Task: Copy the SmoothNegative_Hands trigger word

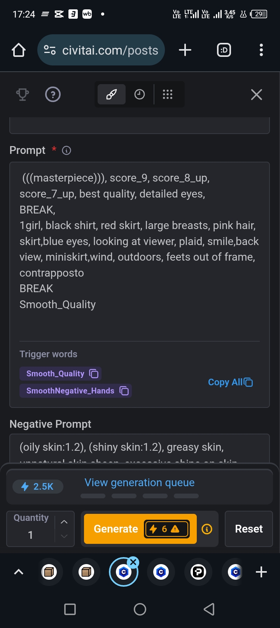Action: 124,391
